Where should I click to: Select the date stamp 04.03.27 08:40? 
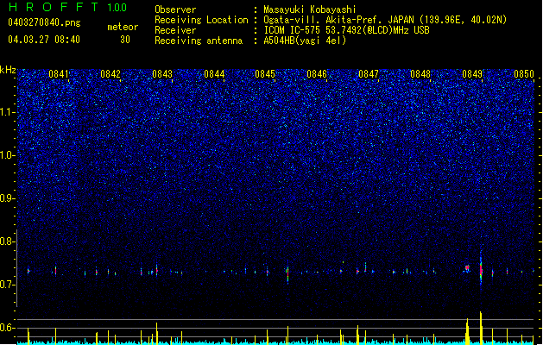pyautogui.click(x=44, y=40)
